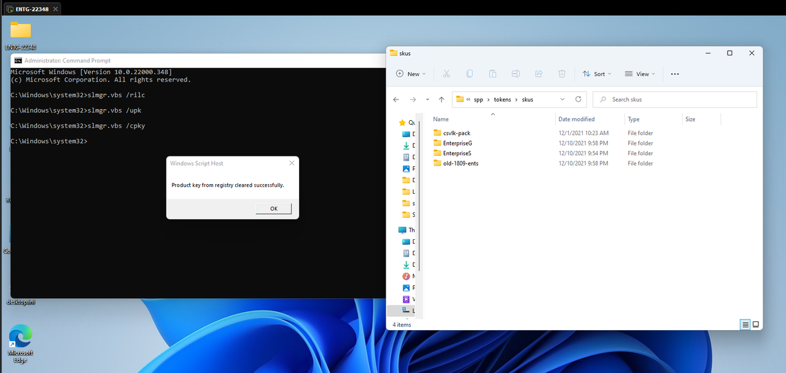
Task: Click the 12/10/2021 9:54 PM date cell
Action: [583, 153]
